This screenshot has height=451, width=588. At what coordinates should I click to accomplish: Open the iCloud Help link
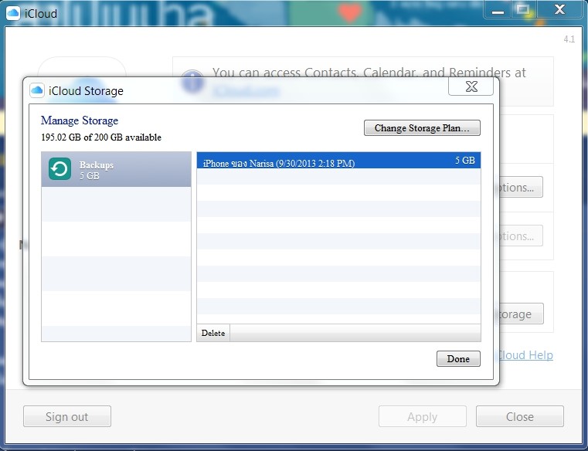coord(525,355)
